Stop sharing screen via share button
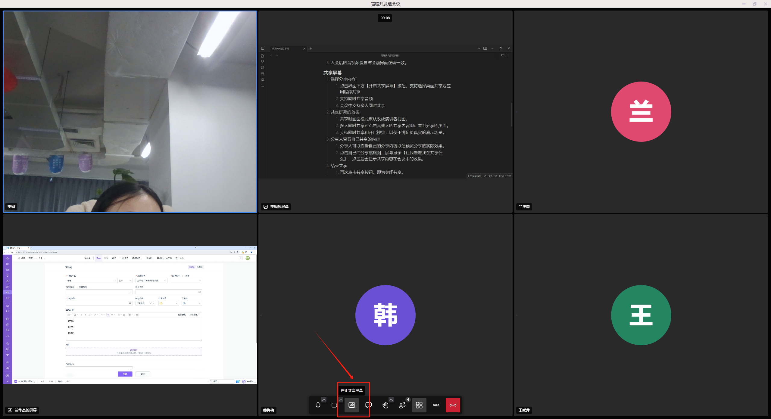Image resolution: width=771 pixels, height=419 pixels. [351, 405]
